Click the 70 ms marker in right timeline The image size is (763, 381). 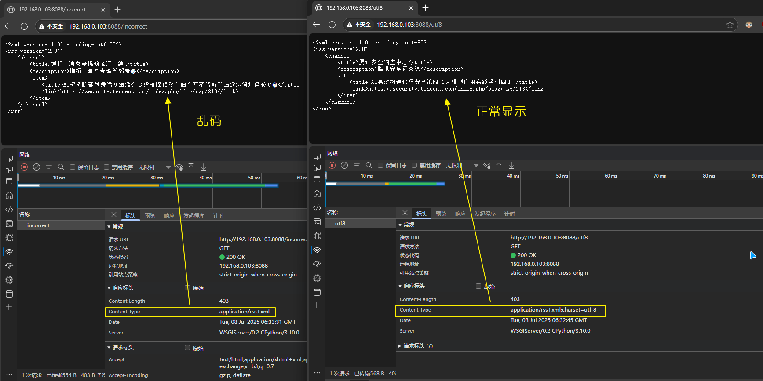pyautogui.click(x=660, y=176)
